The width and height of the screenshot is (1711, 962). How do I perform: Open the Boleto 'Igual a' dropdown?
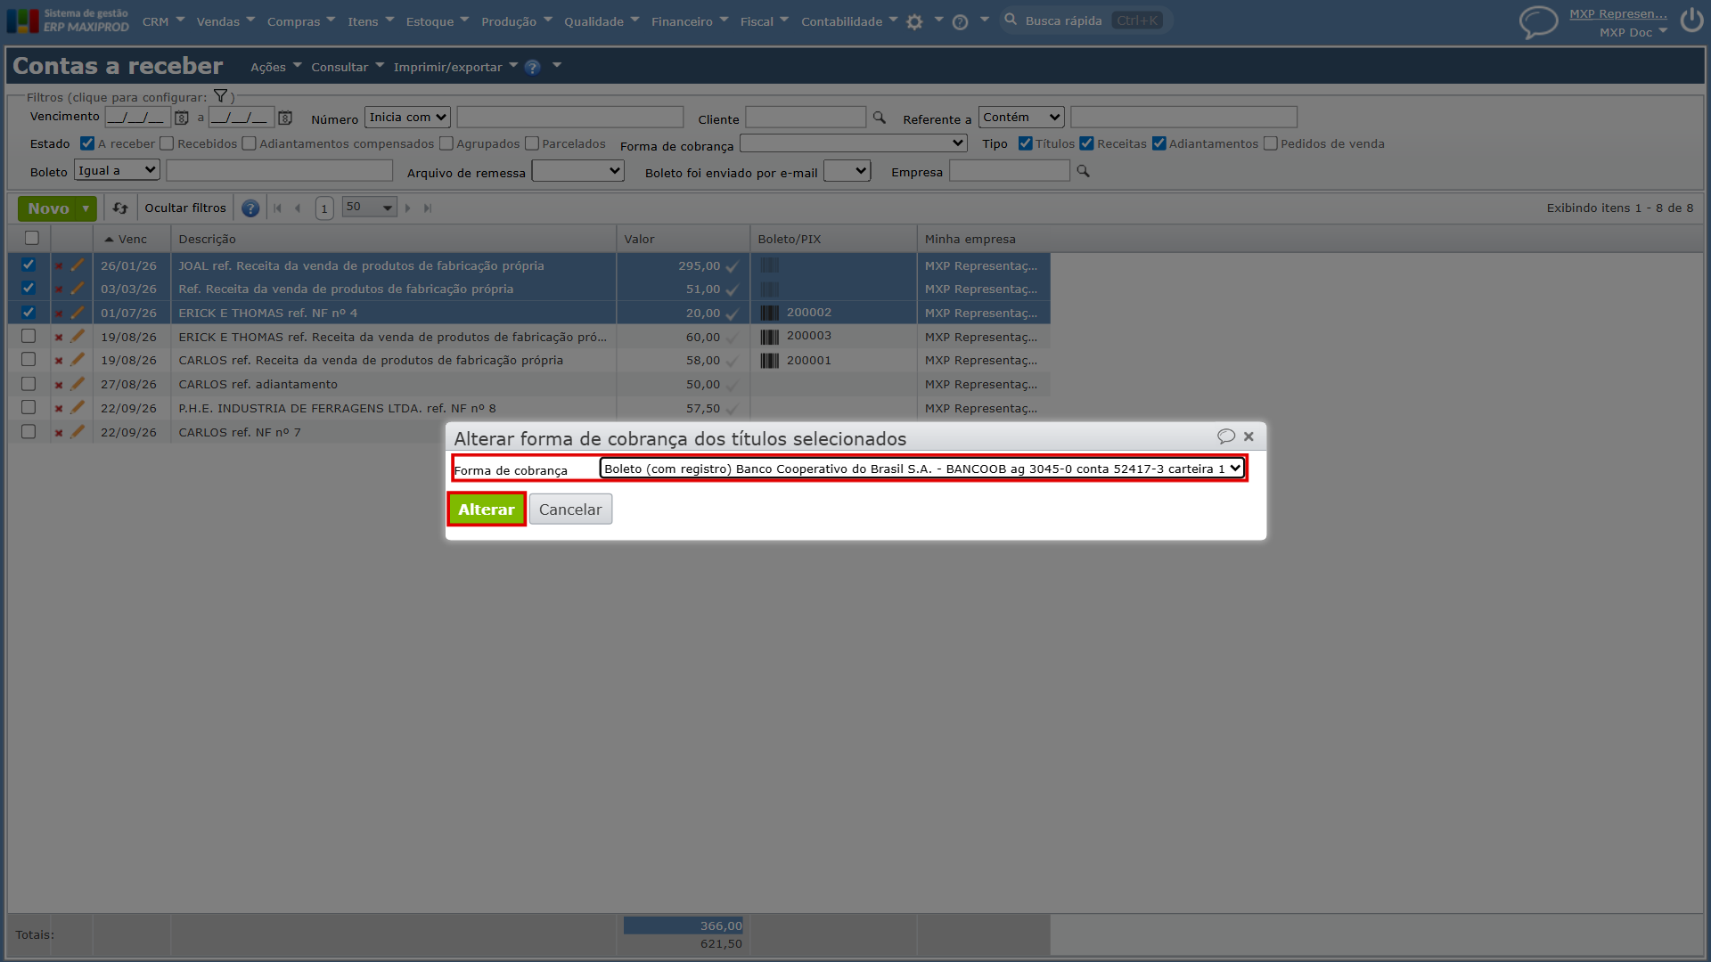117,171
